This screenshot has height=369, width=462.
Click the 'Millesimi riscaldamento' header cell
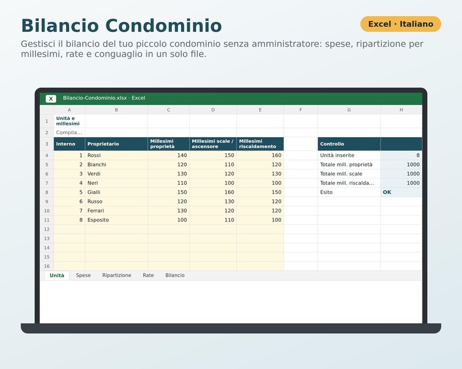[x=260, y=144]
